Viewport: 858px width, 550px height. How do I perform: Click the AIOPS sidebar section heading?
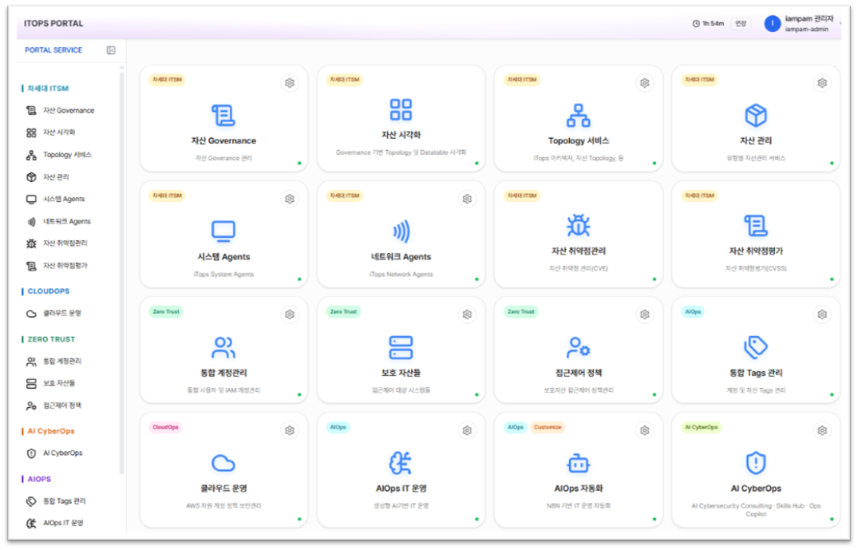click(x=39, y=480)
